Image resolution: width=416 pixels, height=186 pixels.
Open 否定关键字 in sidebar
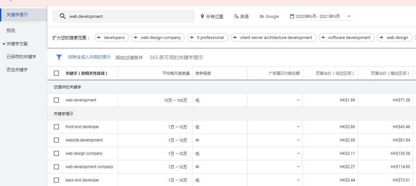pos(17,70)
